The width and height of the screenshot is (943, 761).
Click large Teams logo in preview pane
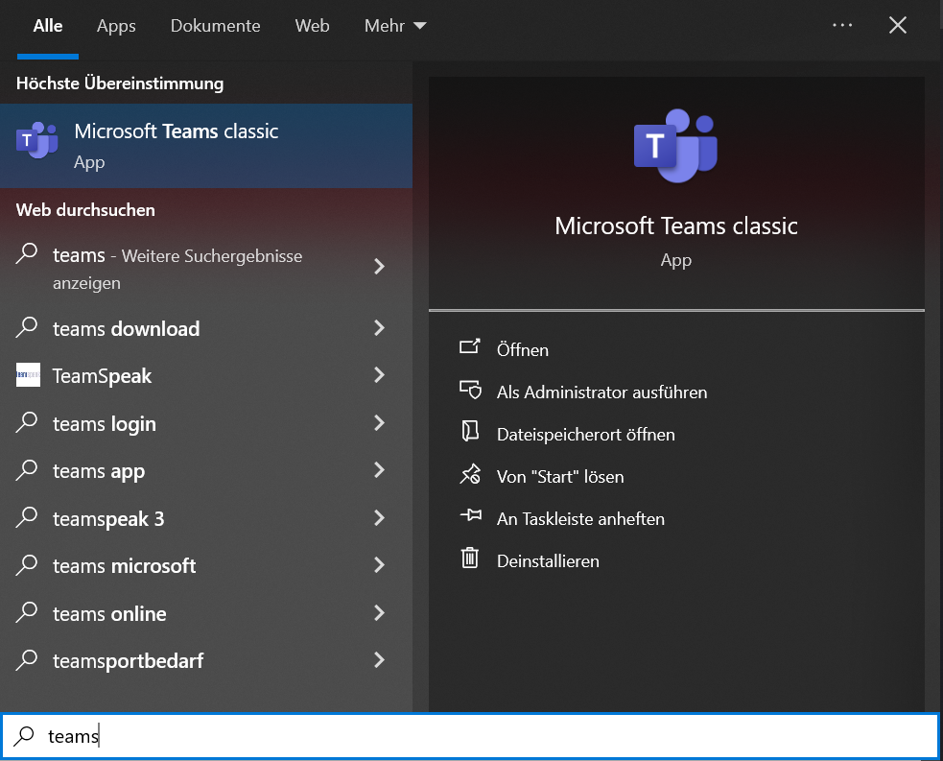676,146
